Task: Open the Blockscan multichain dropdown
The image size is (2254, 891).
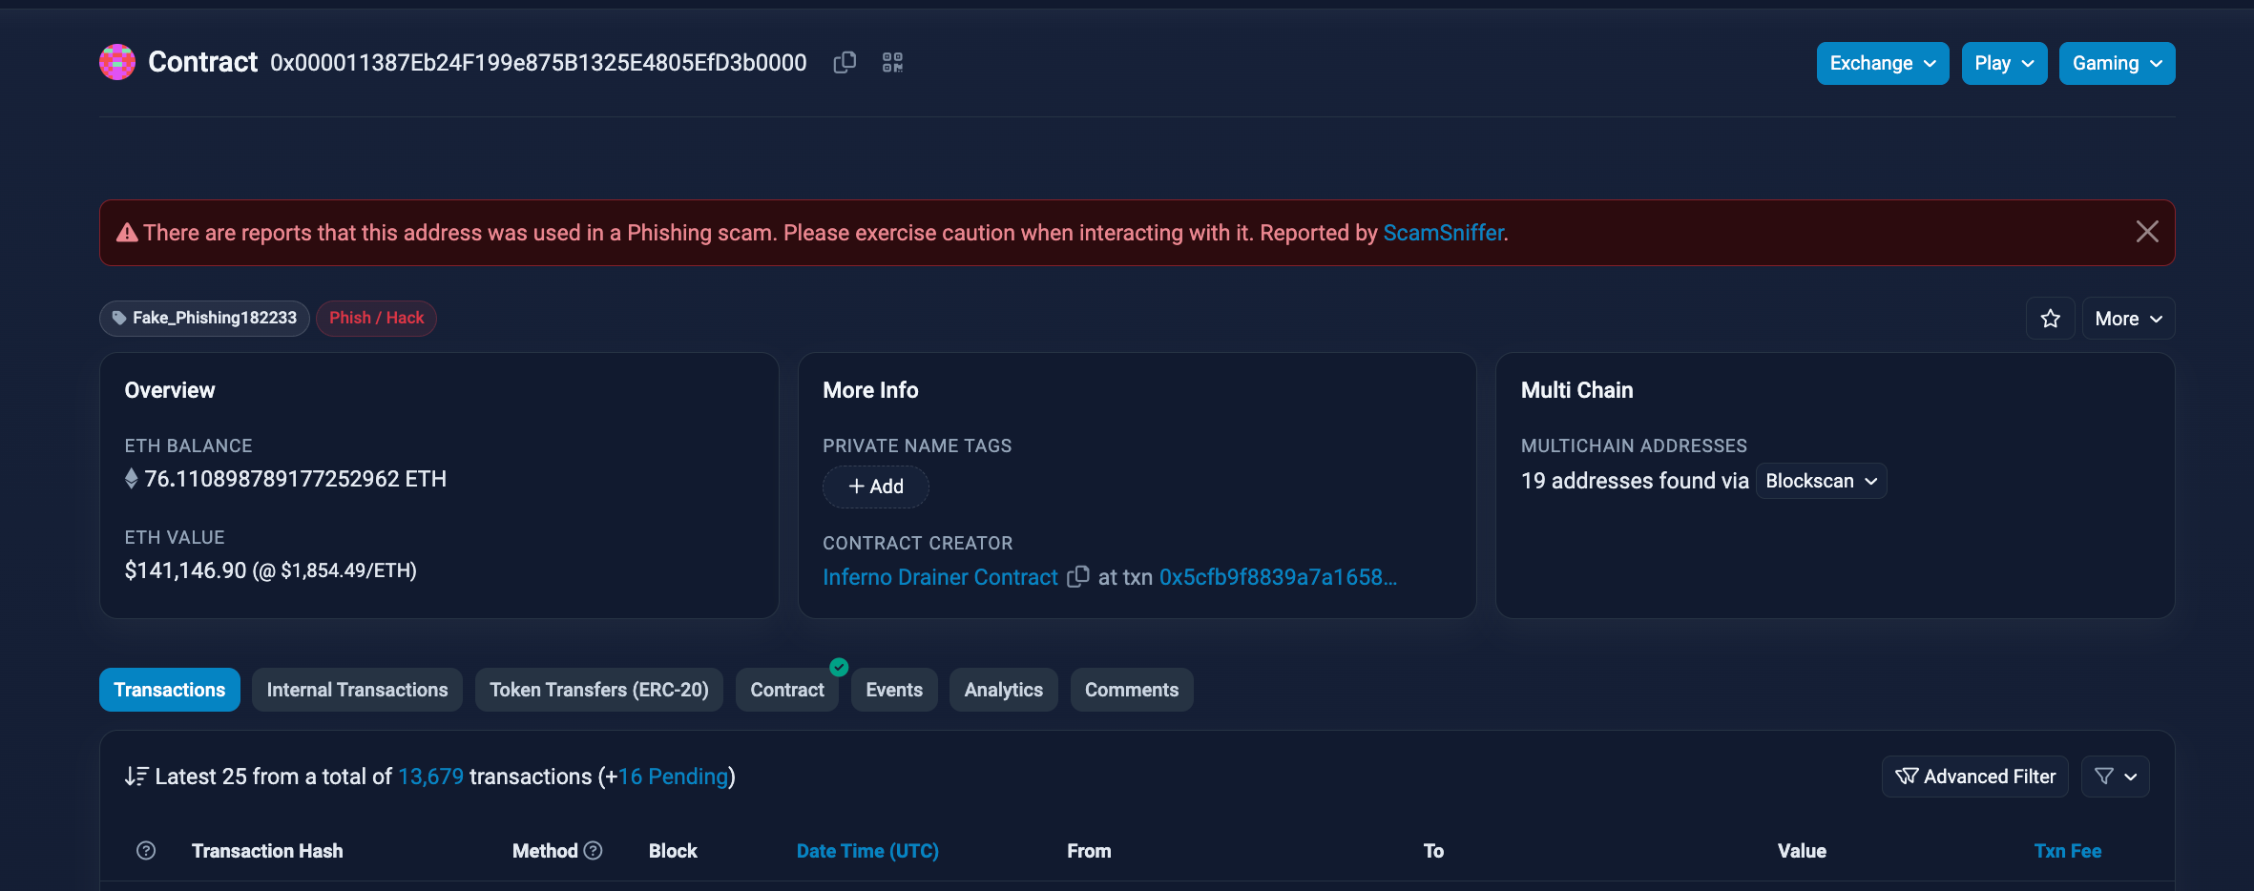Action: pos(1821,481)
